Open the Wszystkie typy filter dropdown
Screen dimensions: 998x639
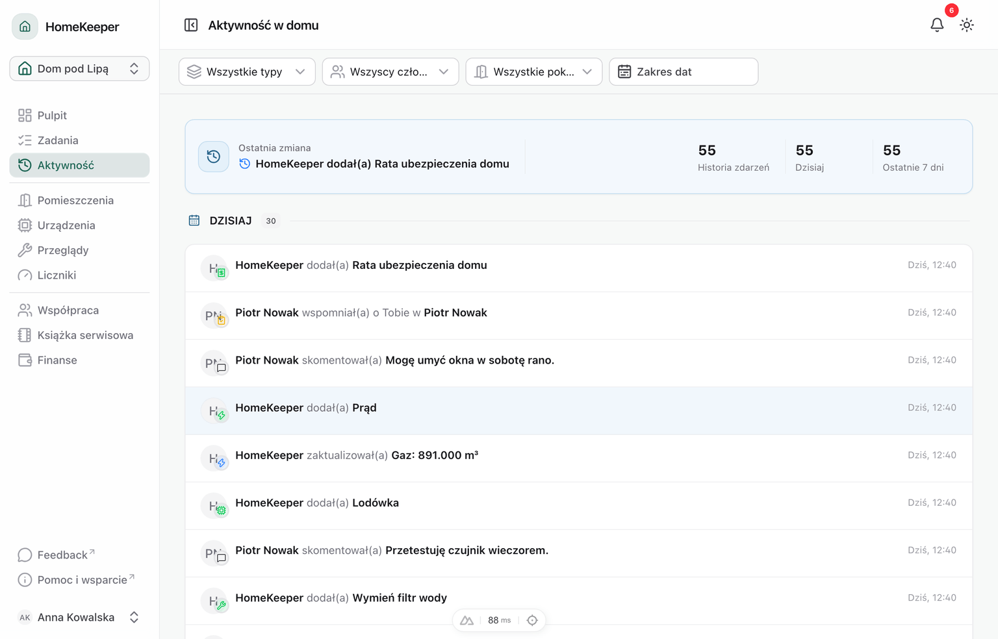pos(247,71)
